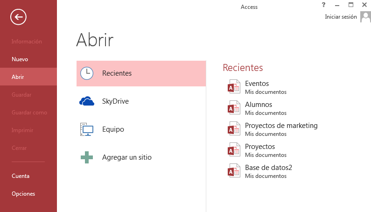Open the Nuevo menu item in sidebar
Screen dimensions: 371x212
(x=20, y=59)
